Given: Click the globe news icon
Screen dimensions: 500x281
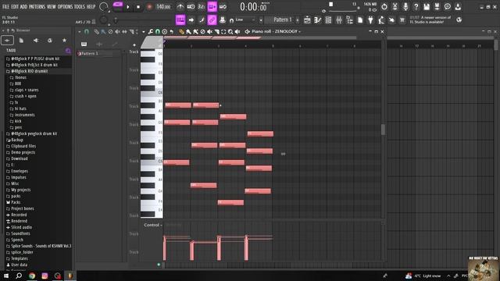Looking at the screenshot, I should (x=459, y=20).
